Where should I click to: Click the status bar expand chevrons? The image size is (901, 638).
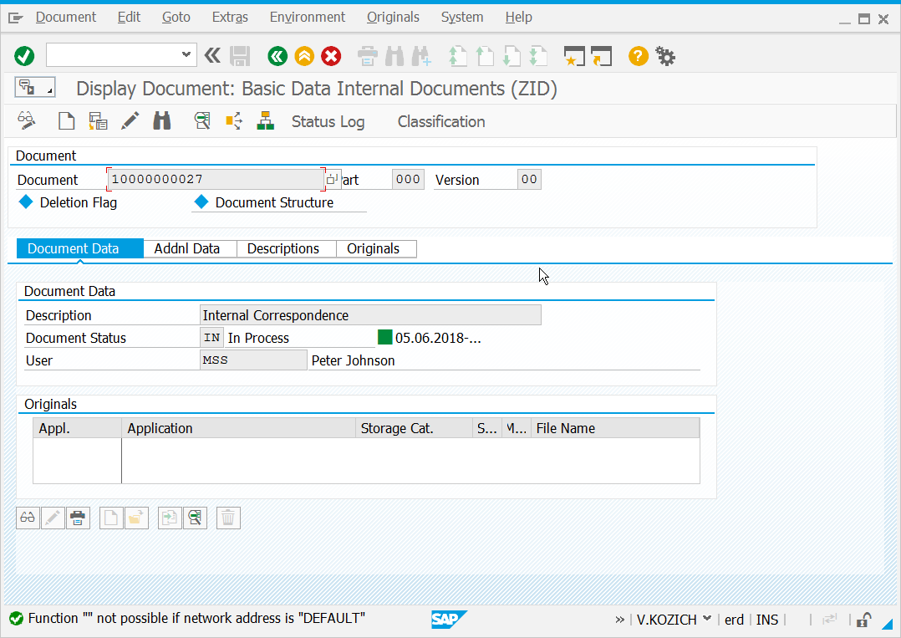click(x=619, y=620)
